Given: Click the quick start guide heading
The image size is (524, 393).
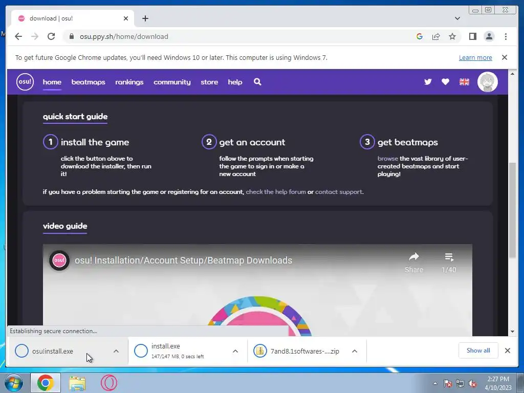Looking at the screenshot, I should point(75,116).
